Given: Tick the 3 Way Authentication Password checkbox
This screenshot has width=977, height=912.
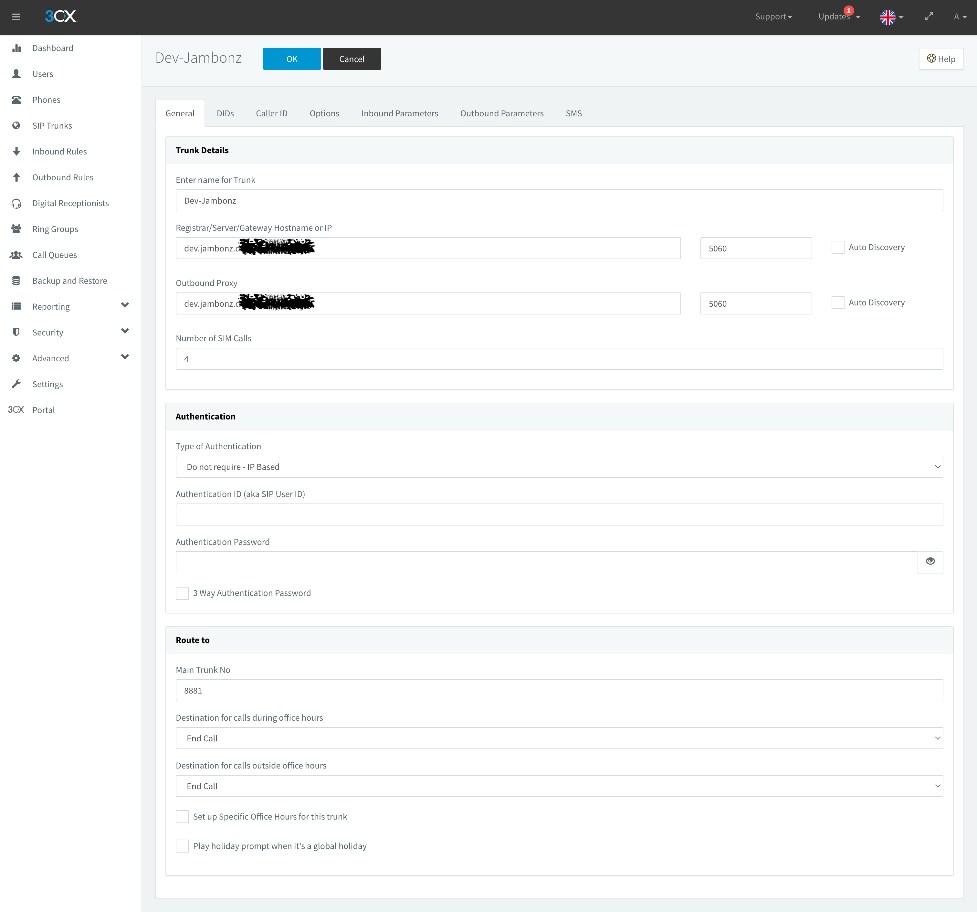Looking at the screenshot, I should [182, 593].
